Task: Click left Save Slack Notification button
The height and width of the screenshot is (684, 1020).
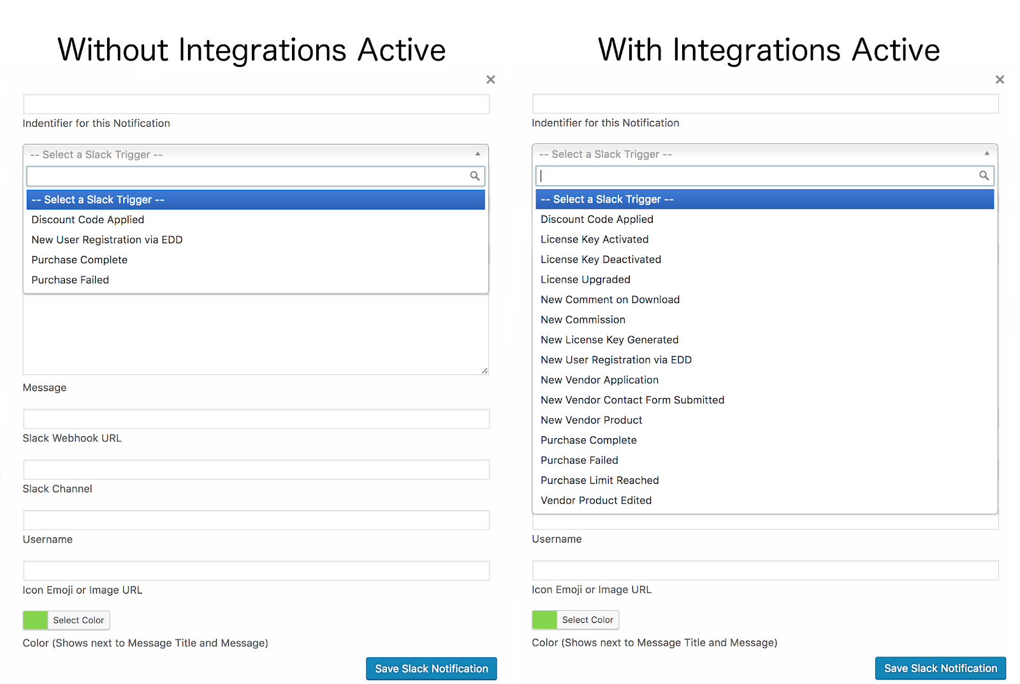Action: (431, 669)
